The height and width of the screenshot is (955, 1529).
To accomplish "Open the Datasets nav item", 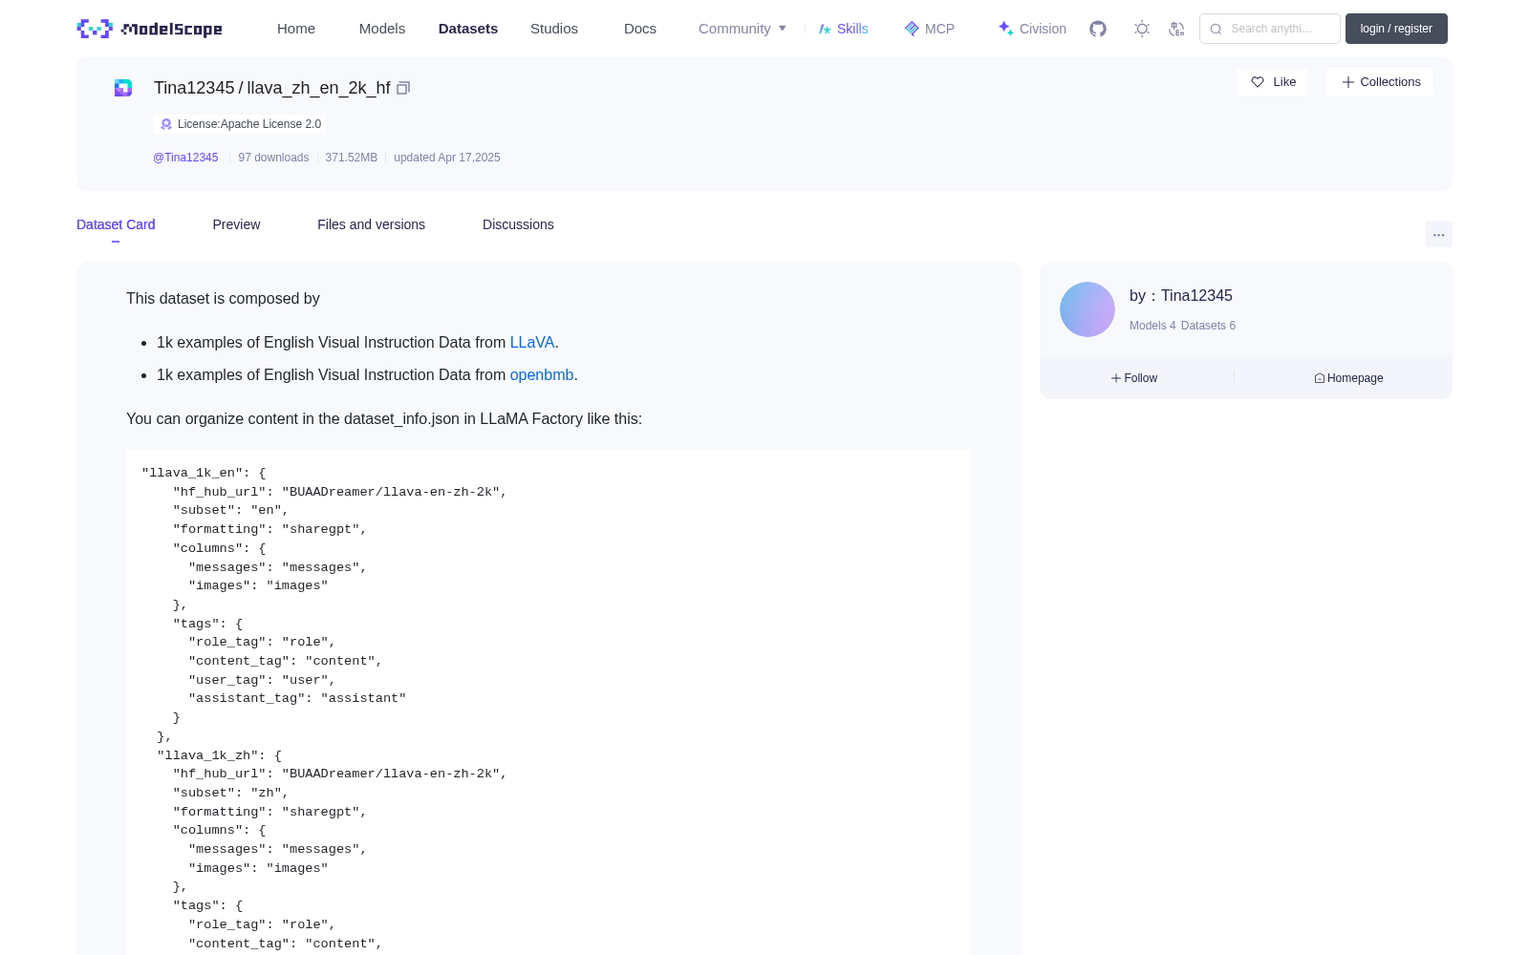I will (x=468, y=29).
